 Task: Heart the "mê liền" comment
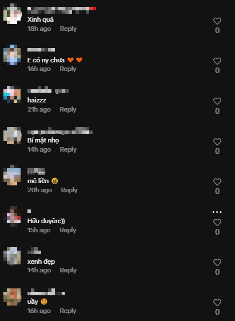tap(217, 182)
